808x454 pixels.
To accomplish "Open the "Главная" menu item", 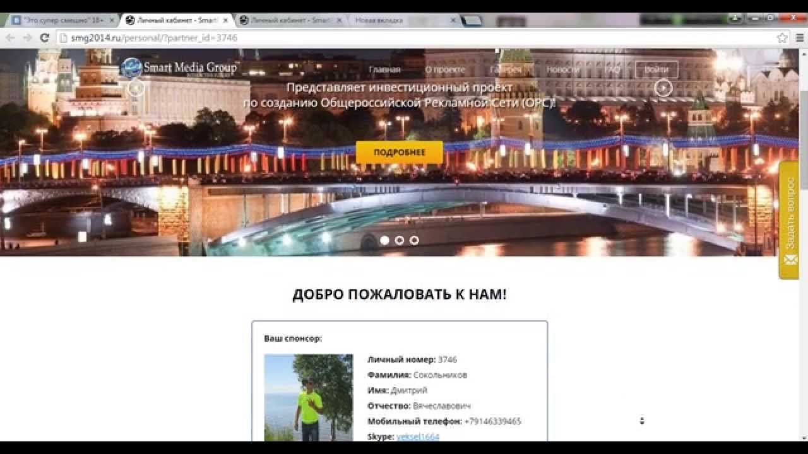I will [x=384, y=70].
